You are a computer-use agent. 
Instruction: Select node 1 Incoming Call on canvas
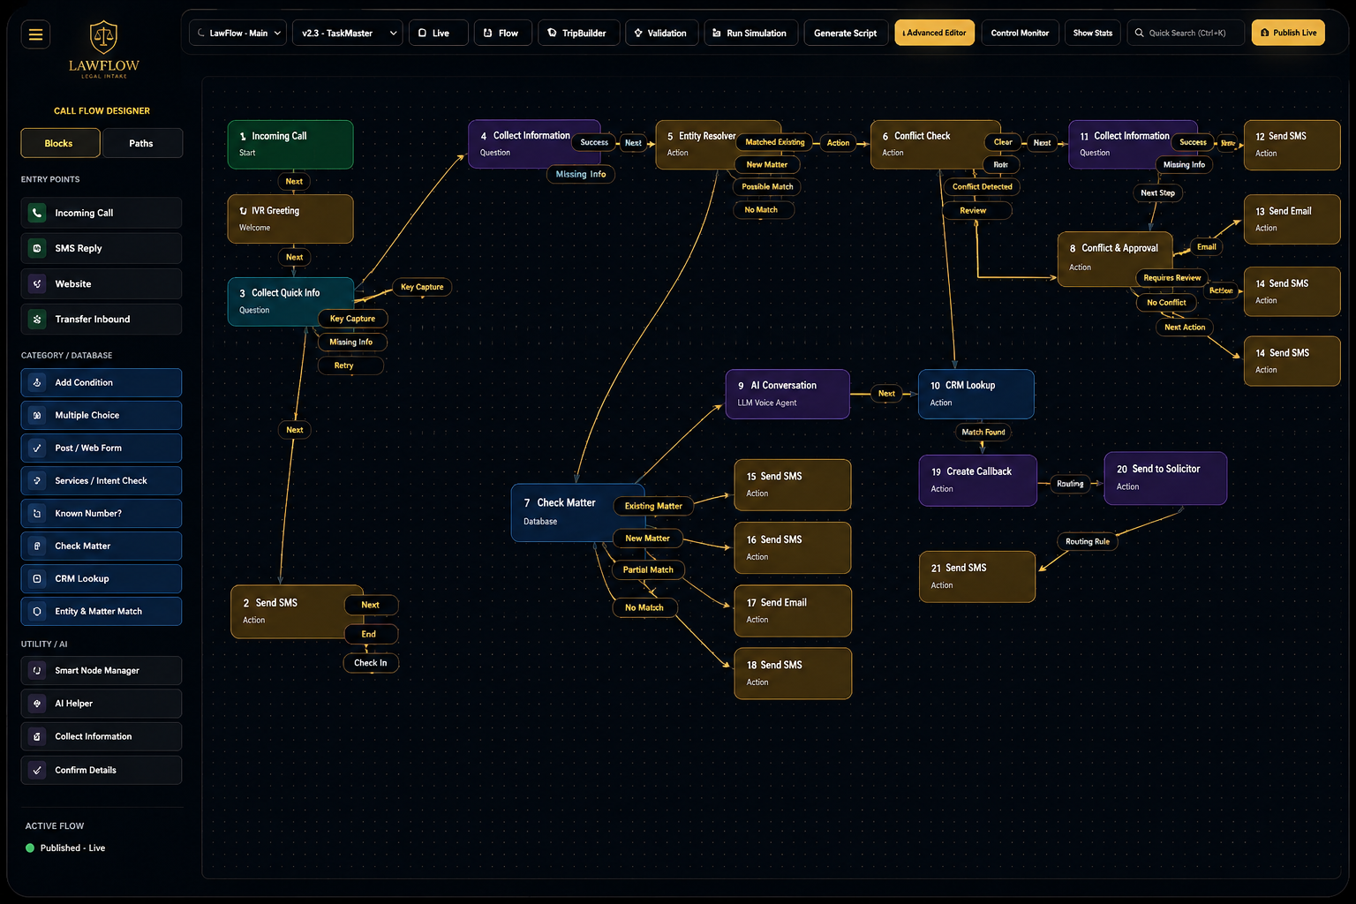[x=290, y=145]
